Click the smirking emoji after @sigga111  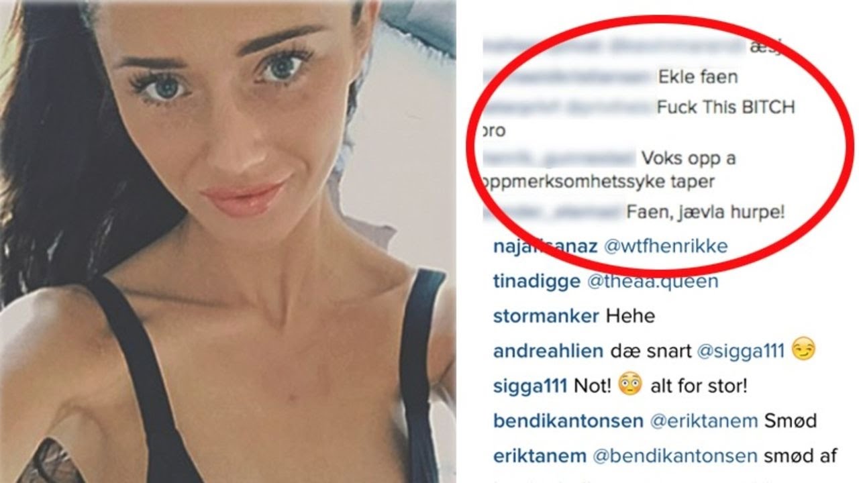(x=803, y=351)
